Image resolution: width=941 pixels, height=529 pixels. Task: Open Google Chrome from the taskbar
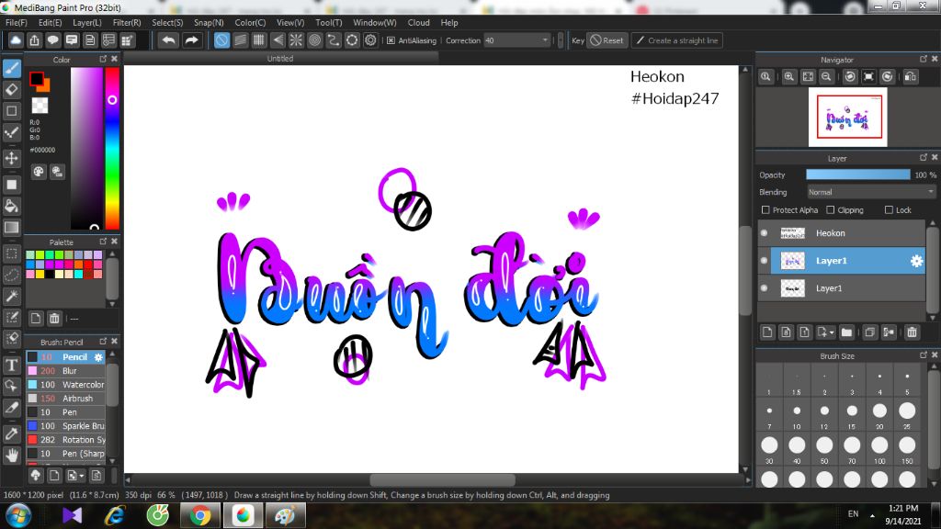click(200, 515)
